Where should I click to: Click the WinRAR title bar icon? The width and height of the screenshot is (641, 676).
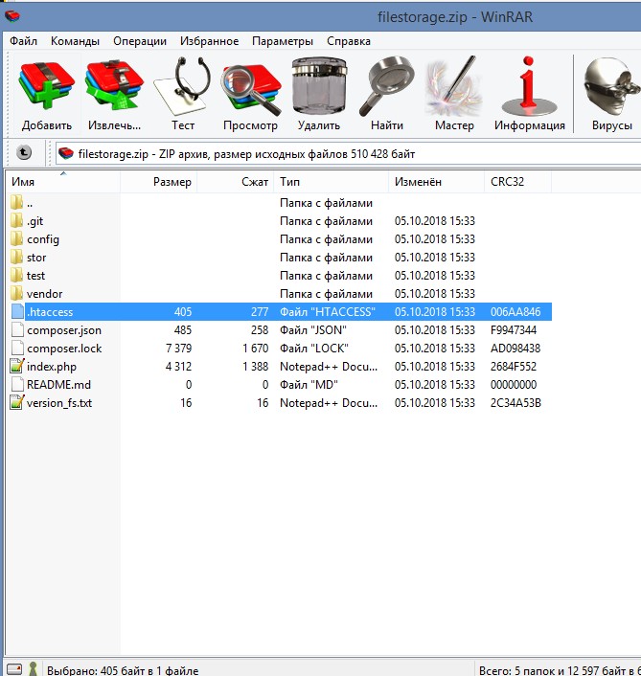[12, 16]
